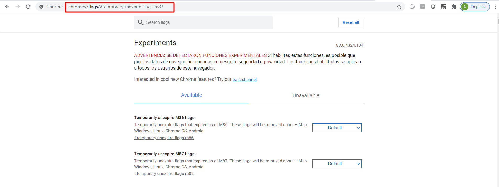
Task: Click the pexip extension icon
Action: click(423, 7)
